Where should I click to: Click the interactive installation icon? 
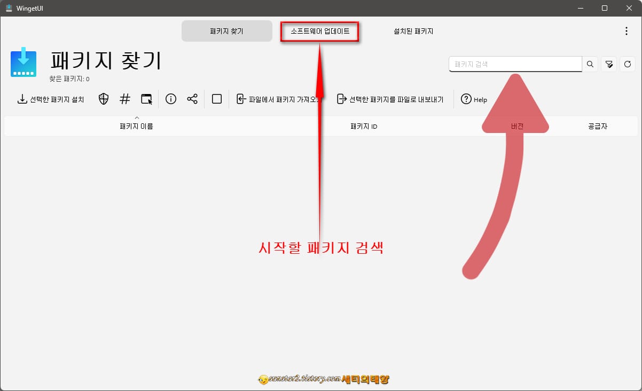(x=146, y=99)
